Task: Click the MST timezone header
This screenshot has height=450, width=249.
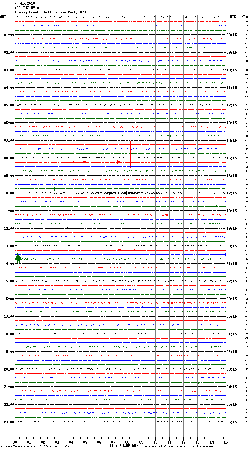Action: (x=3, y=17)
